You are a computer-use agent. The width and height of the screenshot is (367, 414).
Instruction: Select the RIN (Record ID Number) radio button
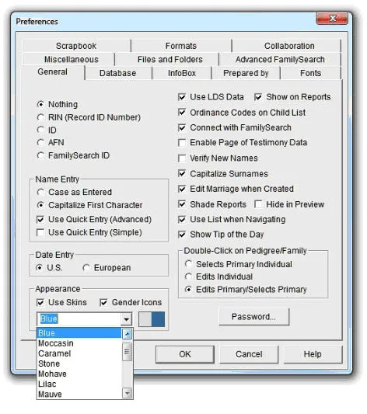(40, 117)
